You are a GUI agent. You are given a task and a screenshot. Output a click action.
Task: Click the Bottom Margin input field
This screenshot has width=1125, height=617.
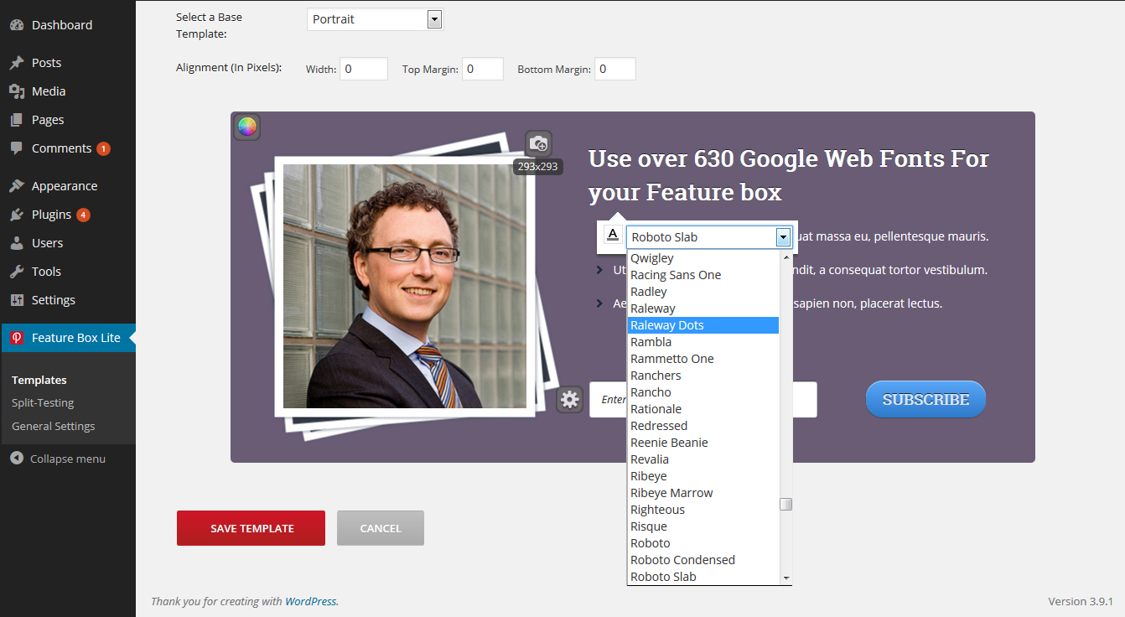point(615,69)
